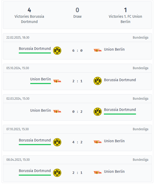Image resolution: width=154 pixels, height=184 pixels.
Task: Click the Union Berlin crest in the 05.10.2024 match
Action: 57,81
